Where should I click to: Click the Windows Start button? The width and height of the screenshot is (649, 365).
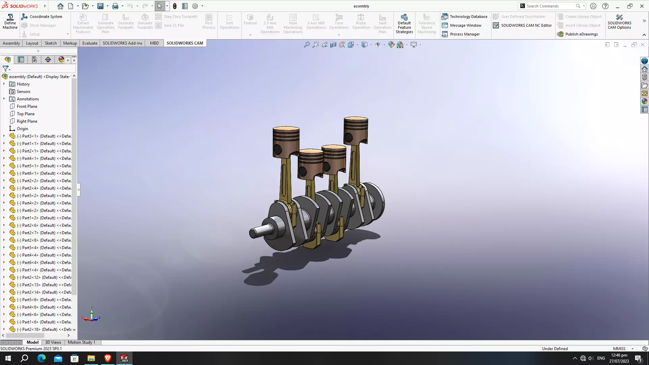(8, 358)
